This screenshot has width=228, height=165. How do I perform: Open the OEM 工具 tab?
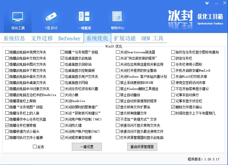pos(152,38)
